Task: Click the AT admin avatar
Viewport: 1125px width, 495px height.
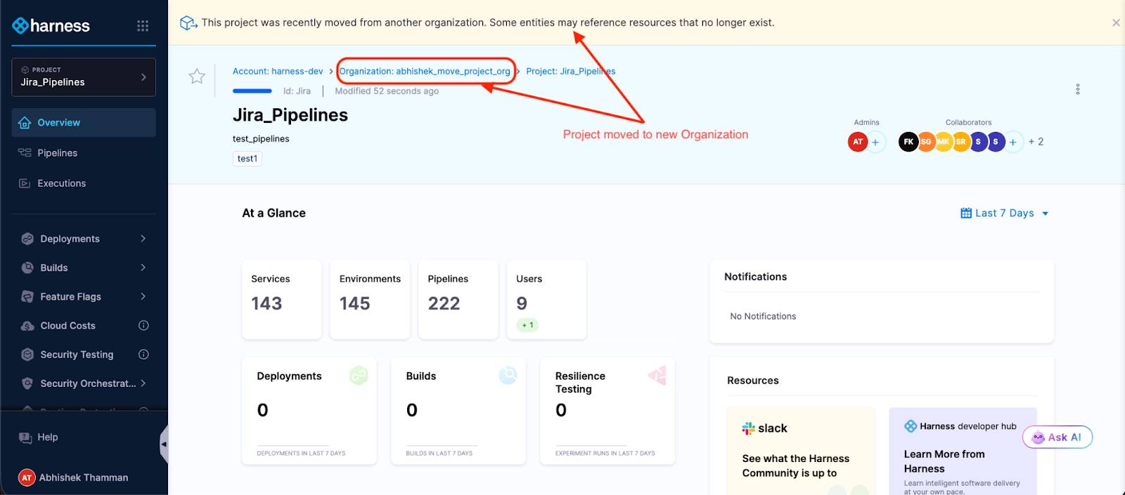Action: click(858, 142)
